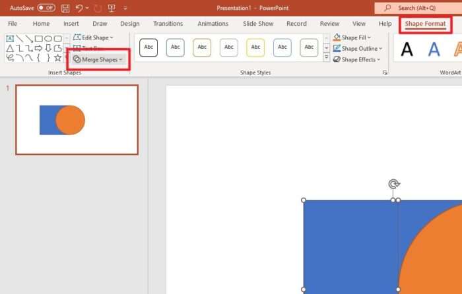462x294 pixels.
Task: Click the Redo icon in title bar
Action: [x=98, y=9]
